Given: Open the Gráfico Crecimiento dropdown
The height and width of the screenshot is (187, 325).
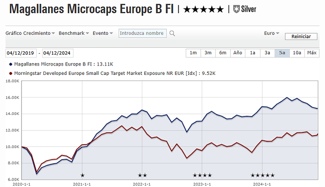Looking at the screenshot, I should 30,33.
